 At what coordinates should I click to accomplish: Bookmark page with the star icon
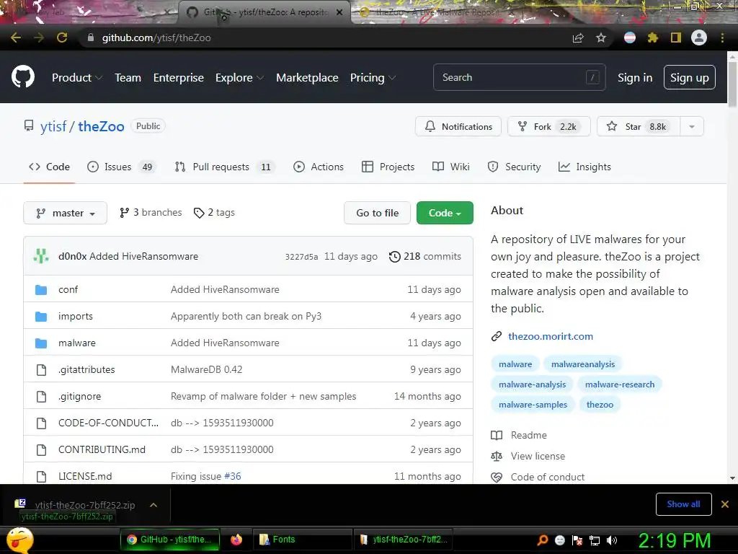(x=601, y=38)
